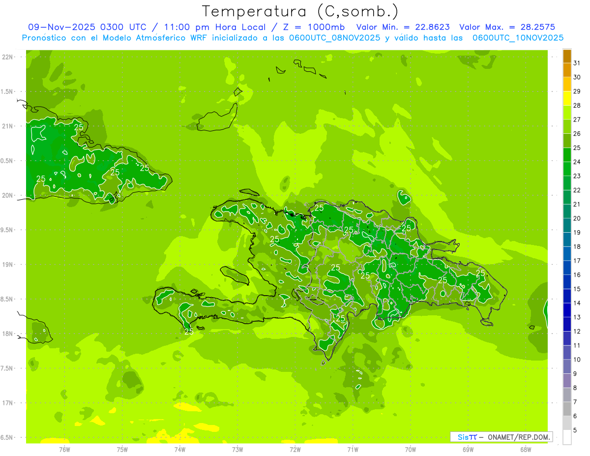The width and height of the screenshot is (590, 456).
Task: Click the 74W longitude axis label
Action: (x=180, y=450)
